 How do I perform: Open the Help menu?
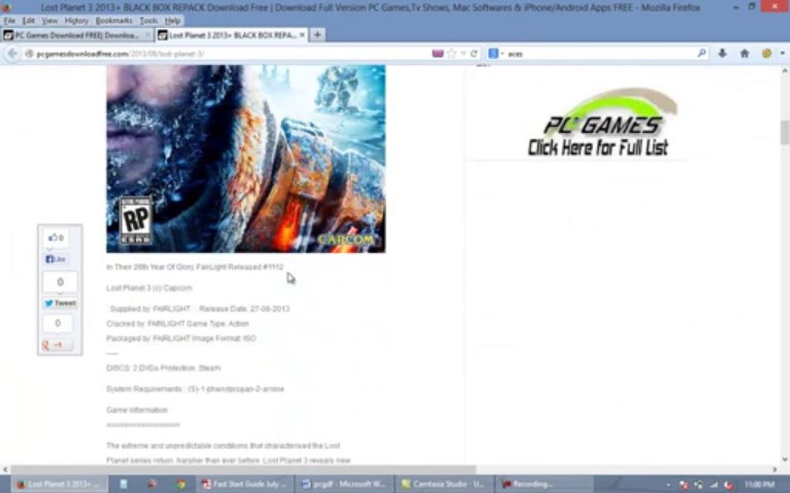coord(172,21)
